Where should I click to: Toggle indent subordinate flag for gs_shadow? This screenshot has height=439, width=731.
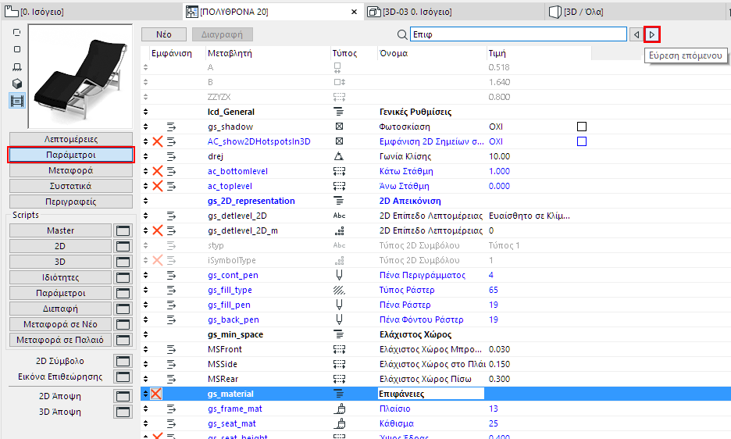pos(172,127)
